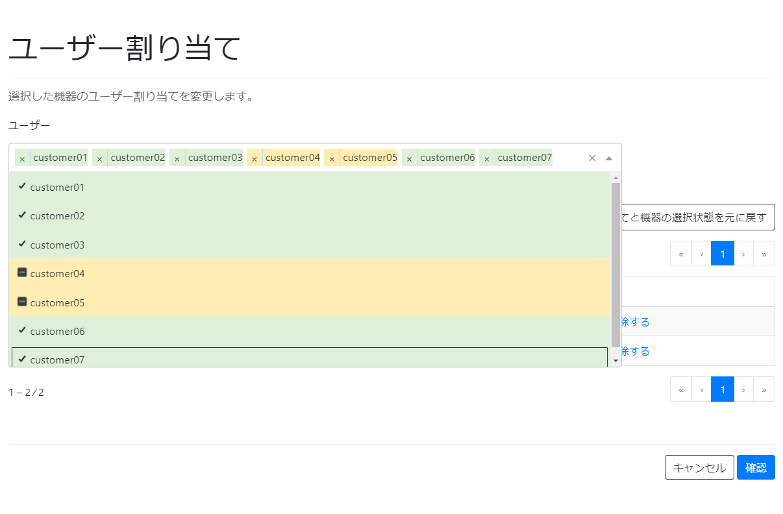Remove the customer01 tag
The height and width of the screenshot is (514, 783).
[22, 157]
